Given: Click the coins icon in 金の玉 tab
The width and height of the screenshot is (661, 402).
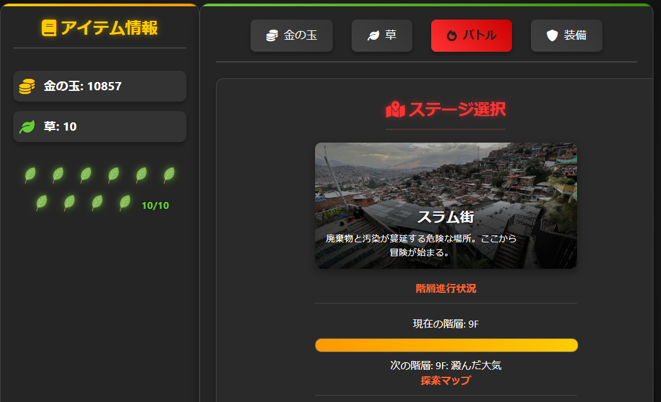Looking at the screenshot, I should pyautogui.click(x=272, y=36).
